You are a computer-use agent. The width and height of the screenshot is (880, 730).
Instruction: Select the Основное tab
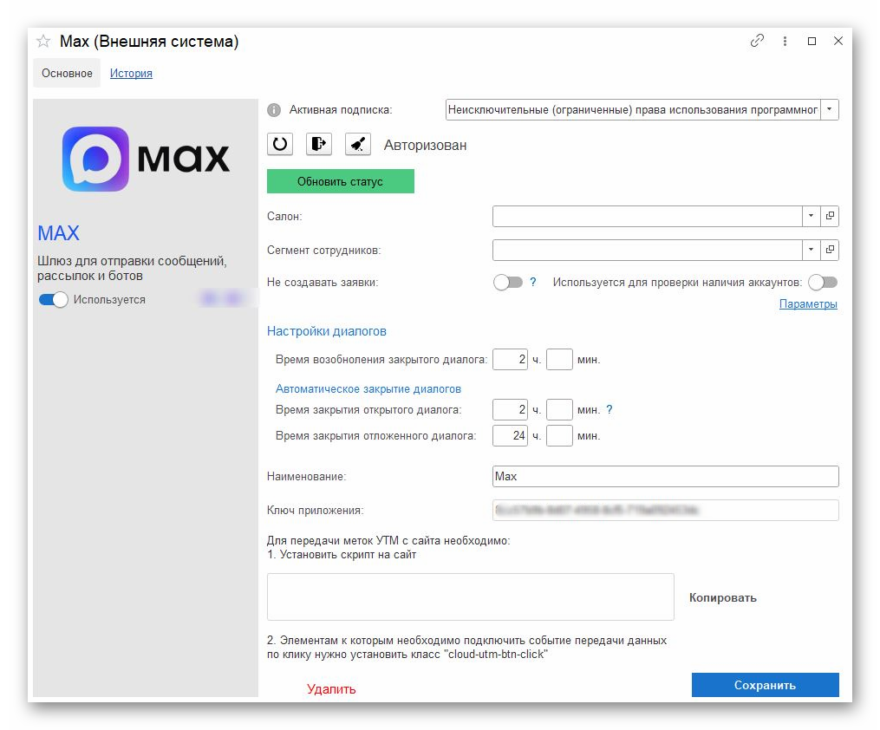click(x=67, y=74)
